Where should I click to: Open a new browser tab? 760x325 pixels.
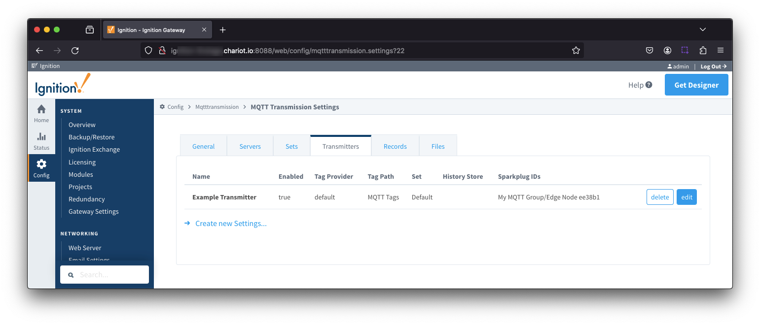(222, 30)
